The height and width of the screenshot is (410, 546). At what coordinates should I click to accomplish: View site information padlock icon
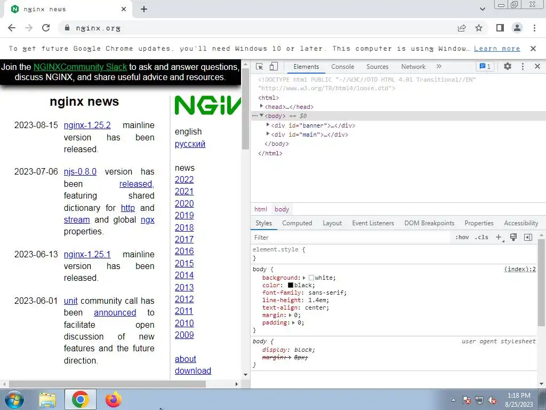click(x=67, y=28)
